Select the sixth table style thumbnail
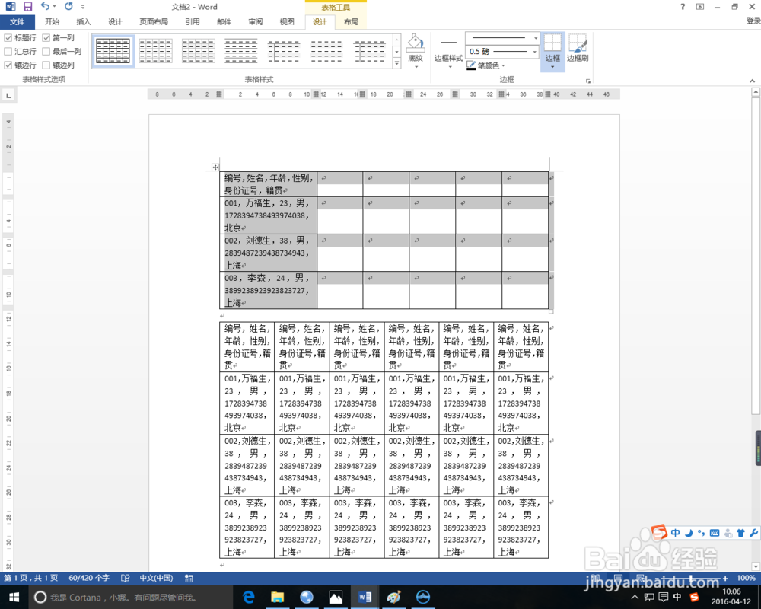Viewport: 761px width, 609px height. [326, 50]
